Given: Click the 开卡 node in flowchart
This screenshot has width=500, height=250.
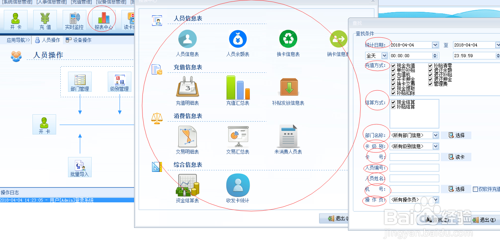Looking at the screenshot, I should [44, 125].
